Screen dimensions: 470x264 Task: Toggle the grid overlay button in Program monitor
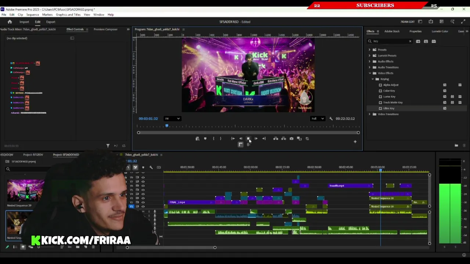(x=249, y=144)
